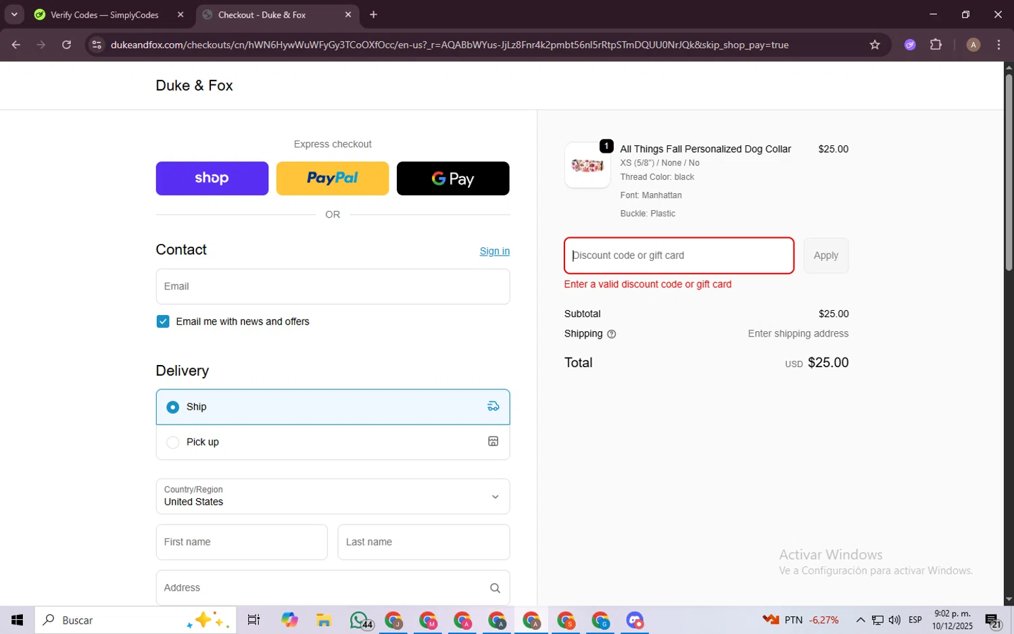Select the Pick up delivery option
This screenshot has height=634, width=1014.
(333, 442)
